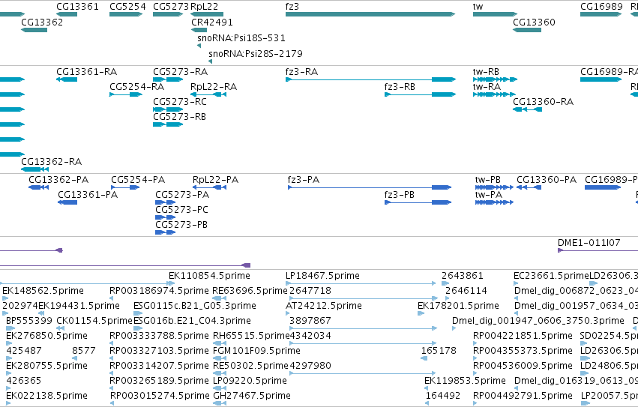
Task: Click the 4297980 EST label
Action: coord(310,366)
